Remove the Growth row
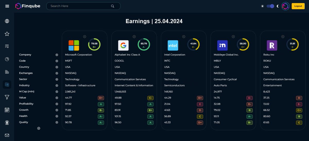Screen dimensions: 309x141 point(57,110)
